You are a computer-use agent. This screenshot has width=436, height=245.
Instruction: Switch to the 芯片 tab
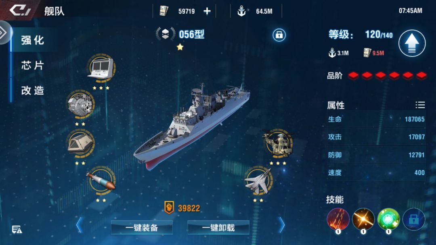[x=33, y=66]
